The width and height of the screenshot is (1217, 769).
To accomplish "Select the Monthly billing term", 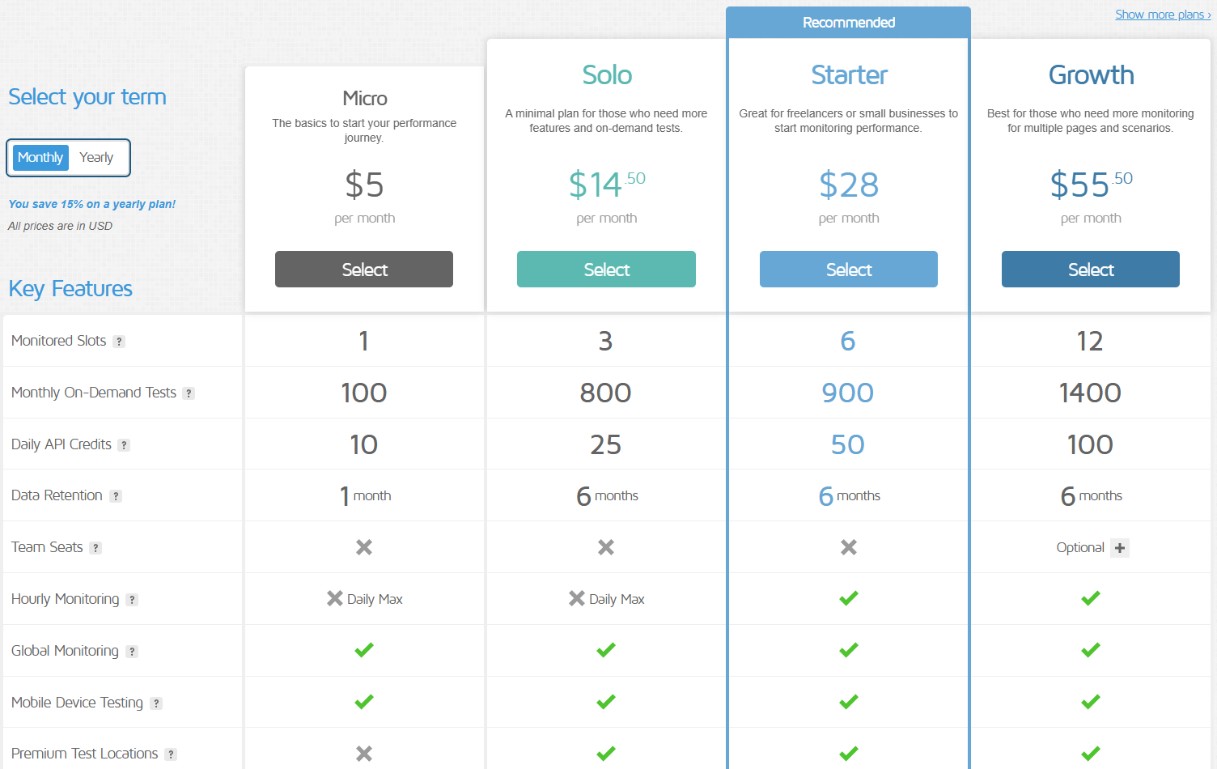I will pos(40,158).
